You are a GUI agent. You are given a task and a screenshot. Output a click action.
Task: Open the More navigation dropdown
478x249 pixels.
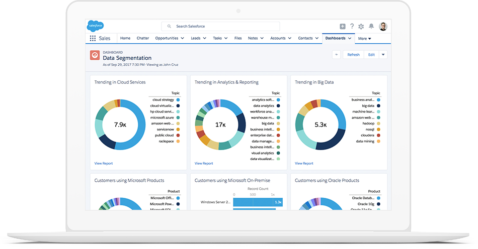tap(364, 38)
